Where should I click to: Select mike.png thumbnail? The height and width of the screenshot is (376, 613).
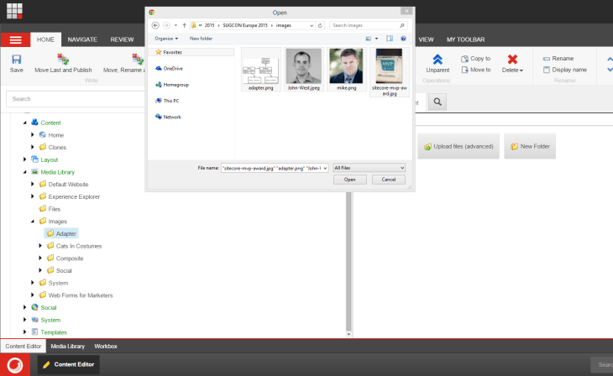[346, 70]
